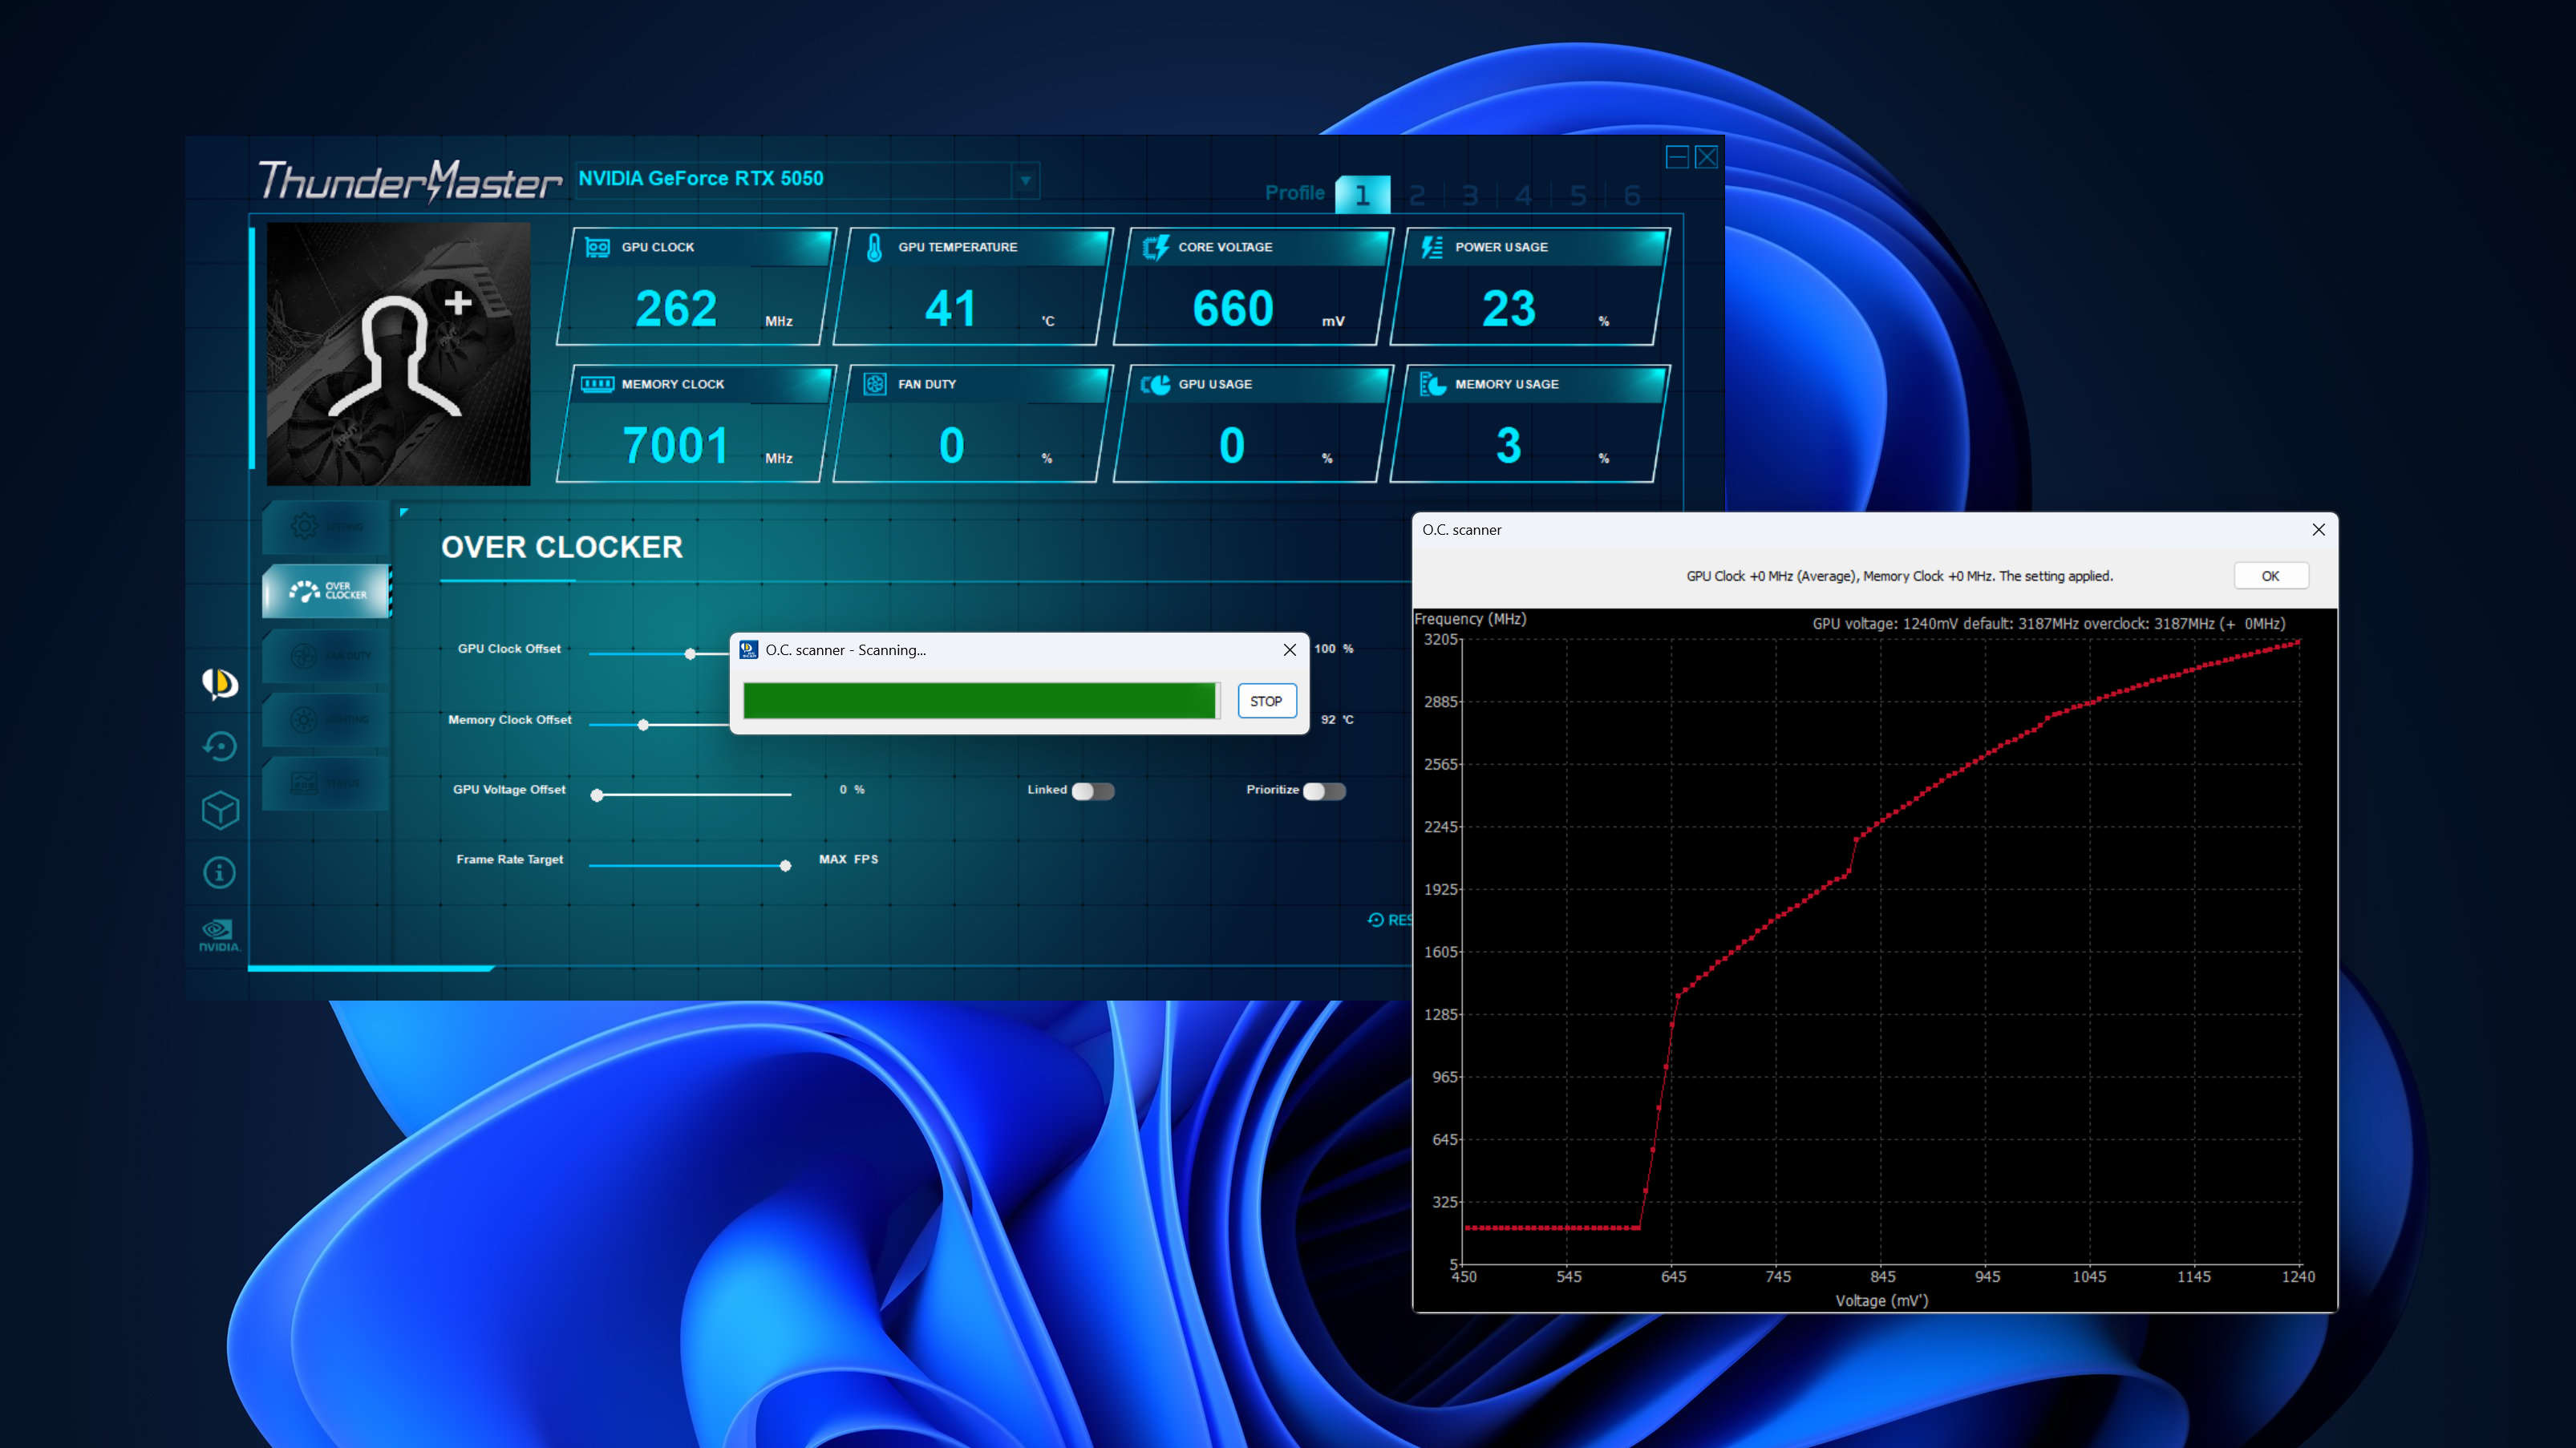Click the NVIDIA logo in sidebar
This screenshot has height=1448, width=2576.
(x=219, y=935)
